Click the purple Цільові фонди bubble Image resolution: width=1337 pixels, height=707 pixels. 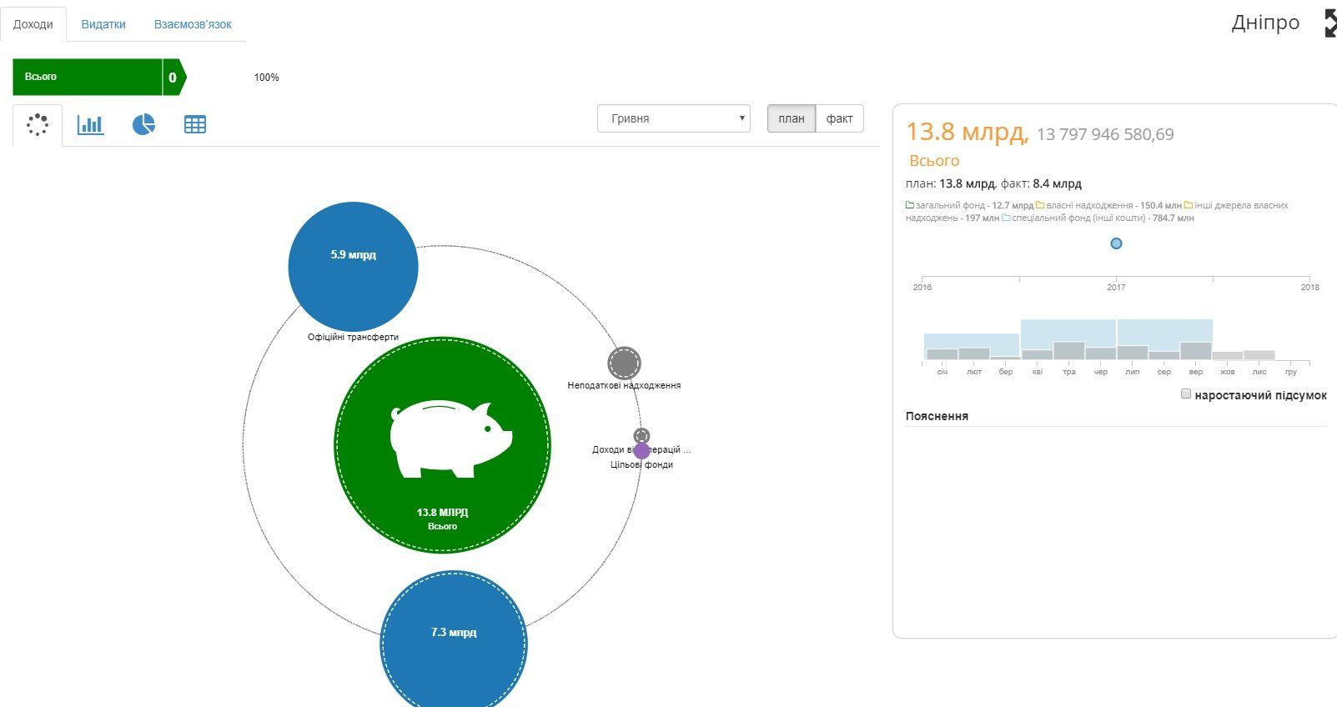tap(641, 451)
